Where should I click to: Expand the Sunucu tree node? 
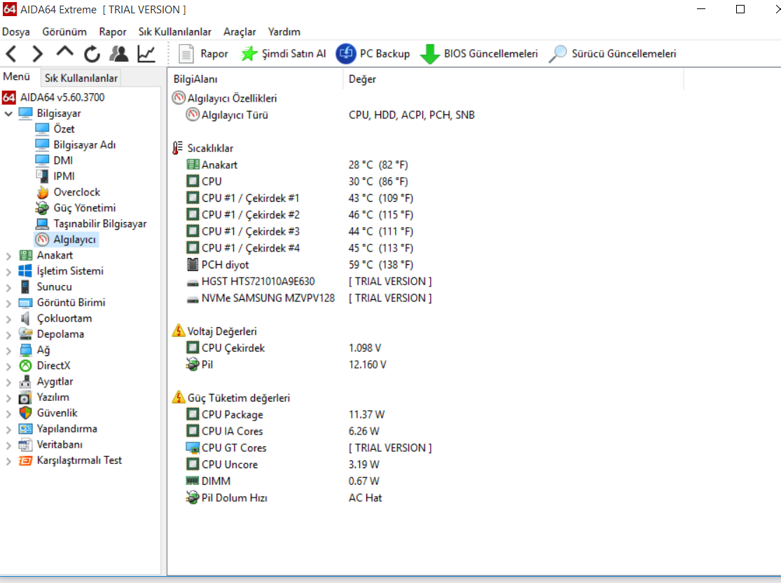[x=8, y=287]
